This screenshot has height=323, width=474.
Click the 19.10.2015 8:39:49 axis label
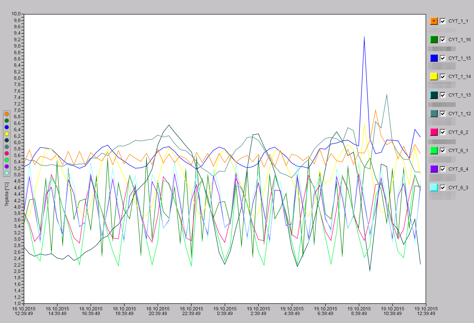point(359,311)
